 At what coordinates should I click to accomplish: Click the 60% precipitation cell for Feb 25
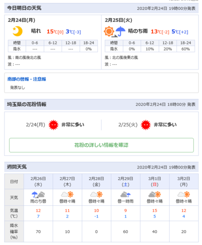pos(186,49)
